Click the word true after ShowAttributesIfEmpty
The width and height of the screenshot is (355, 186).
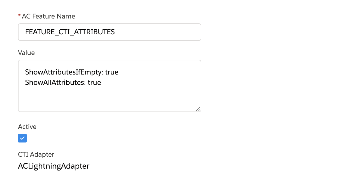click(x=112, y=72)
